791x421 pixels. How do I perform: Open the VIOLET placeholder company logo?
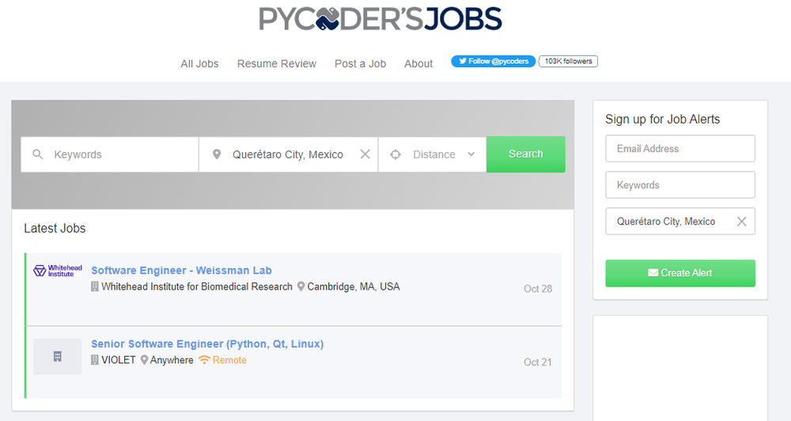point(58,356)
